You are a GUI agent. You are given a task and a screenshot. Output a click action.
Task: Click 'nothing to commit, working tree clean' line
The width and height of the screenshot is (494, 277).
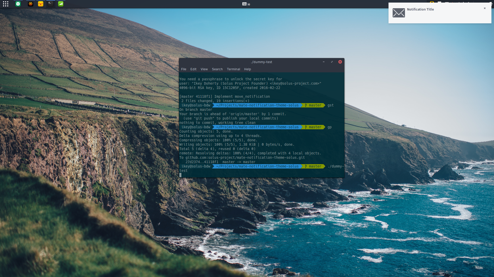[x=217, y=123]
